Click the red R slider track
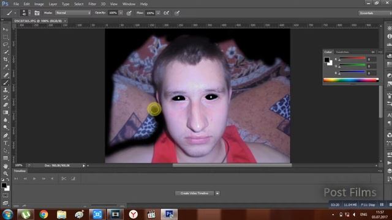The width and height of the screenshot is (392, 220). 352,58
